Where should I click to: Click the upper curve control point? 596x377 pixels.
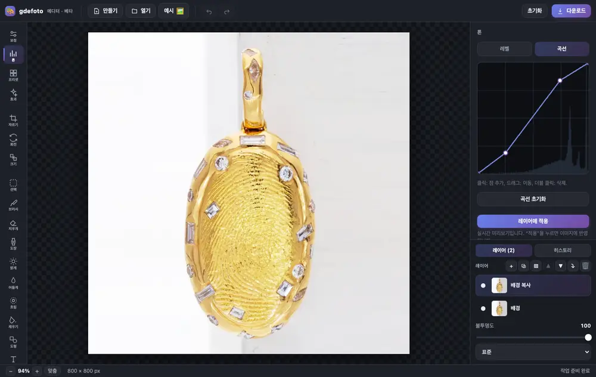click(560, 81)
